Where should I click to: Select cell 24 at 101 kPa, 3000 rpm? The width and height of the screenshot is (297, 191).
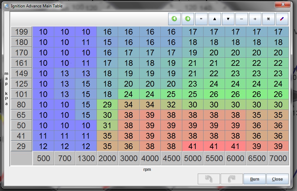tap(129, 94)
